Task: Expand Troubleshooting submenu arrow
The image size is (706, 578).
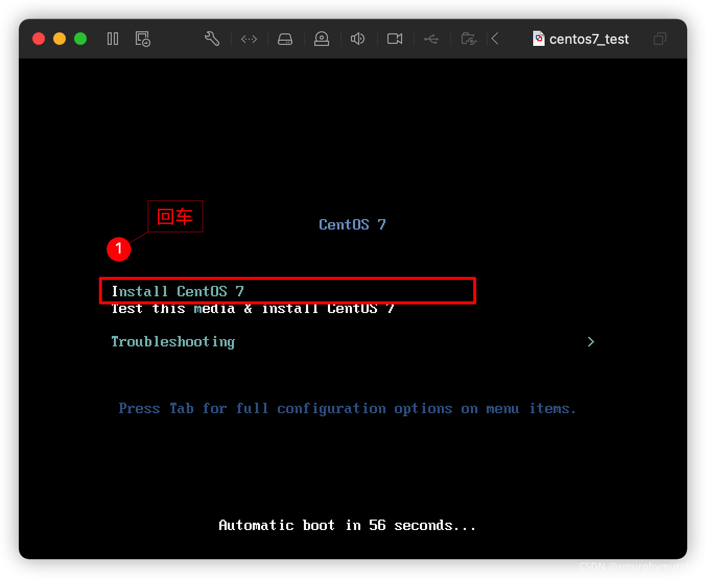Action: pyautogui.click(x=591, y=342)
